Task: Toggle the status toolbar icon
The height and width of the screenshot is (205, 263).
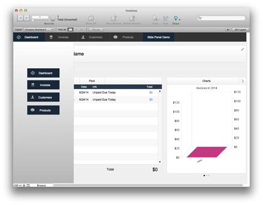Action: (x=28, y=185)
